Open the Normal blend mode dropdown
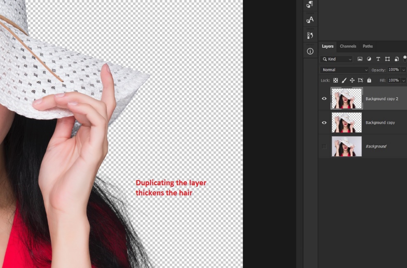The height and width of the screenshot is (268, 407). tap(344, 70)
